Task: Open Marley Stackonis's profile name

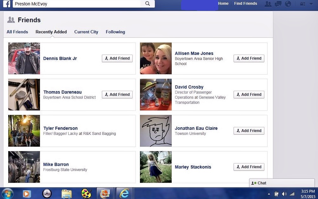Action: [193, 167]
